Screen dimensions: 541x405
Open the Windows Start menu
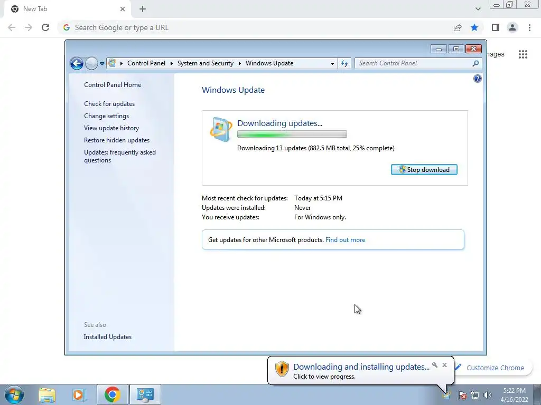tap(14, 394)
